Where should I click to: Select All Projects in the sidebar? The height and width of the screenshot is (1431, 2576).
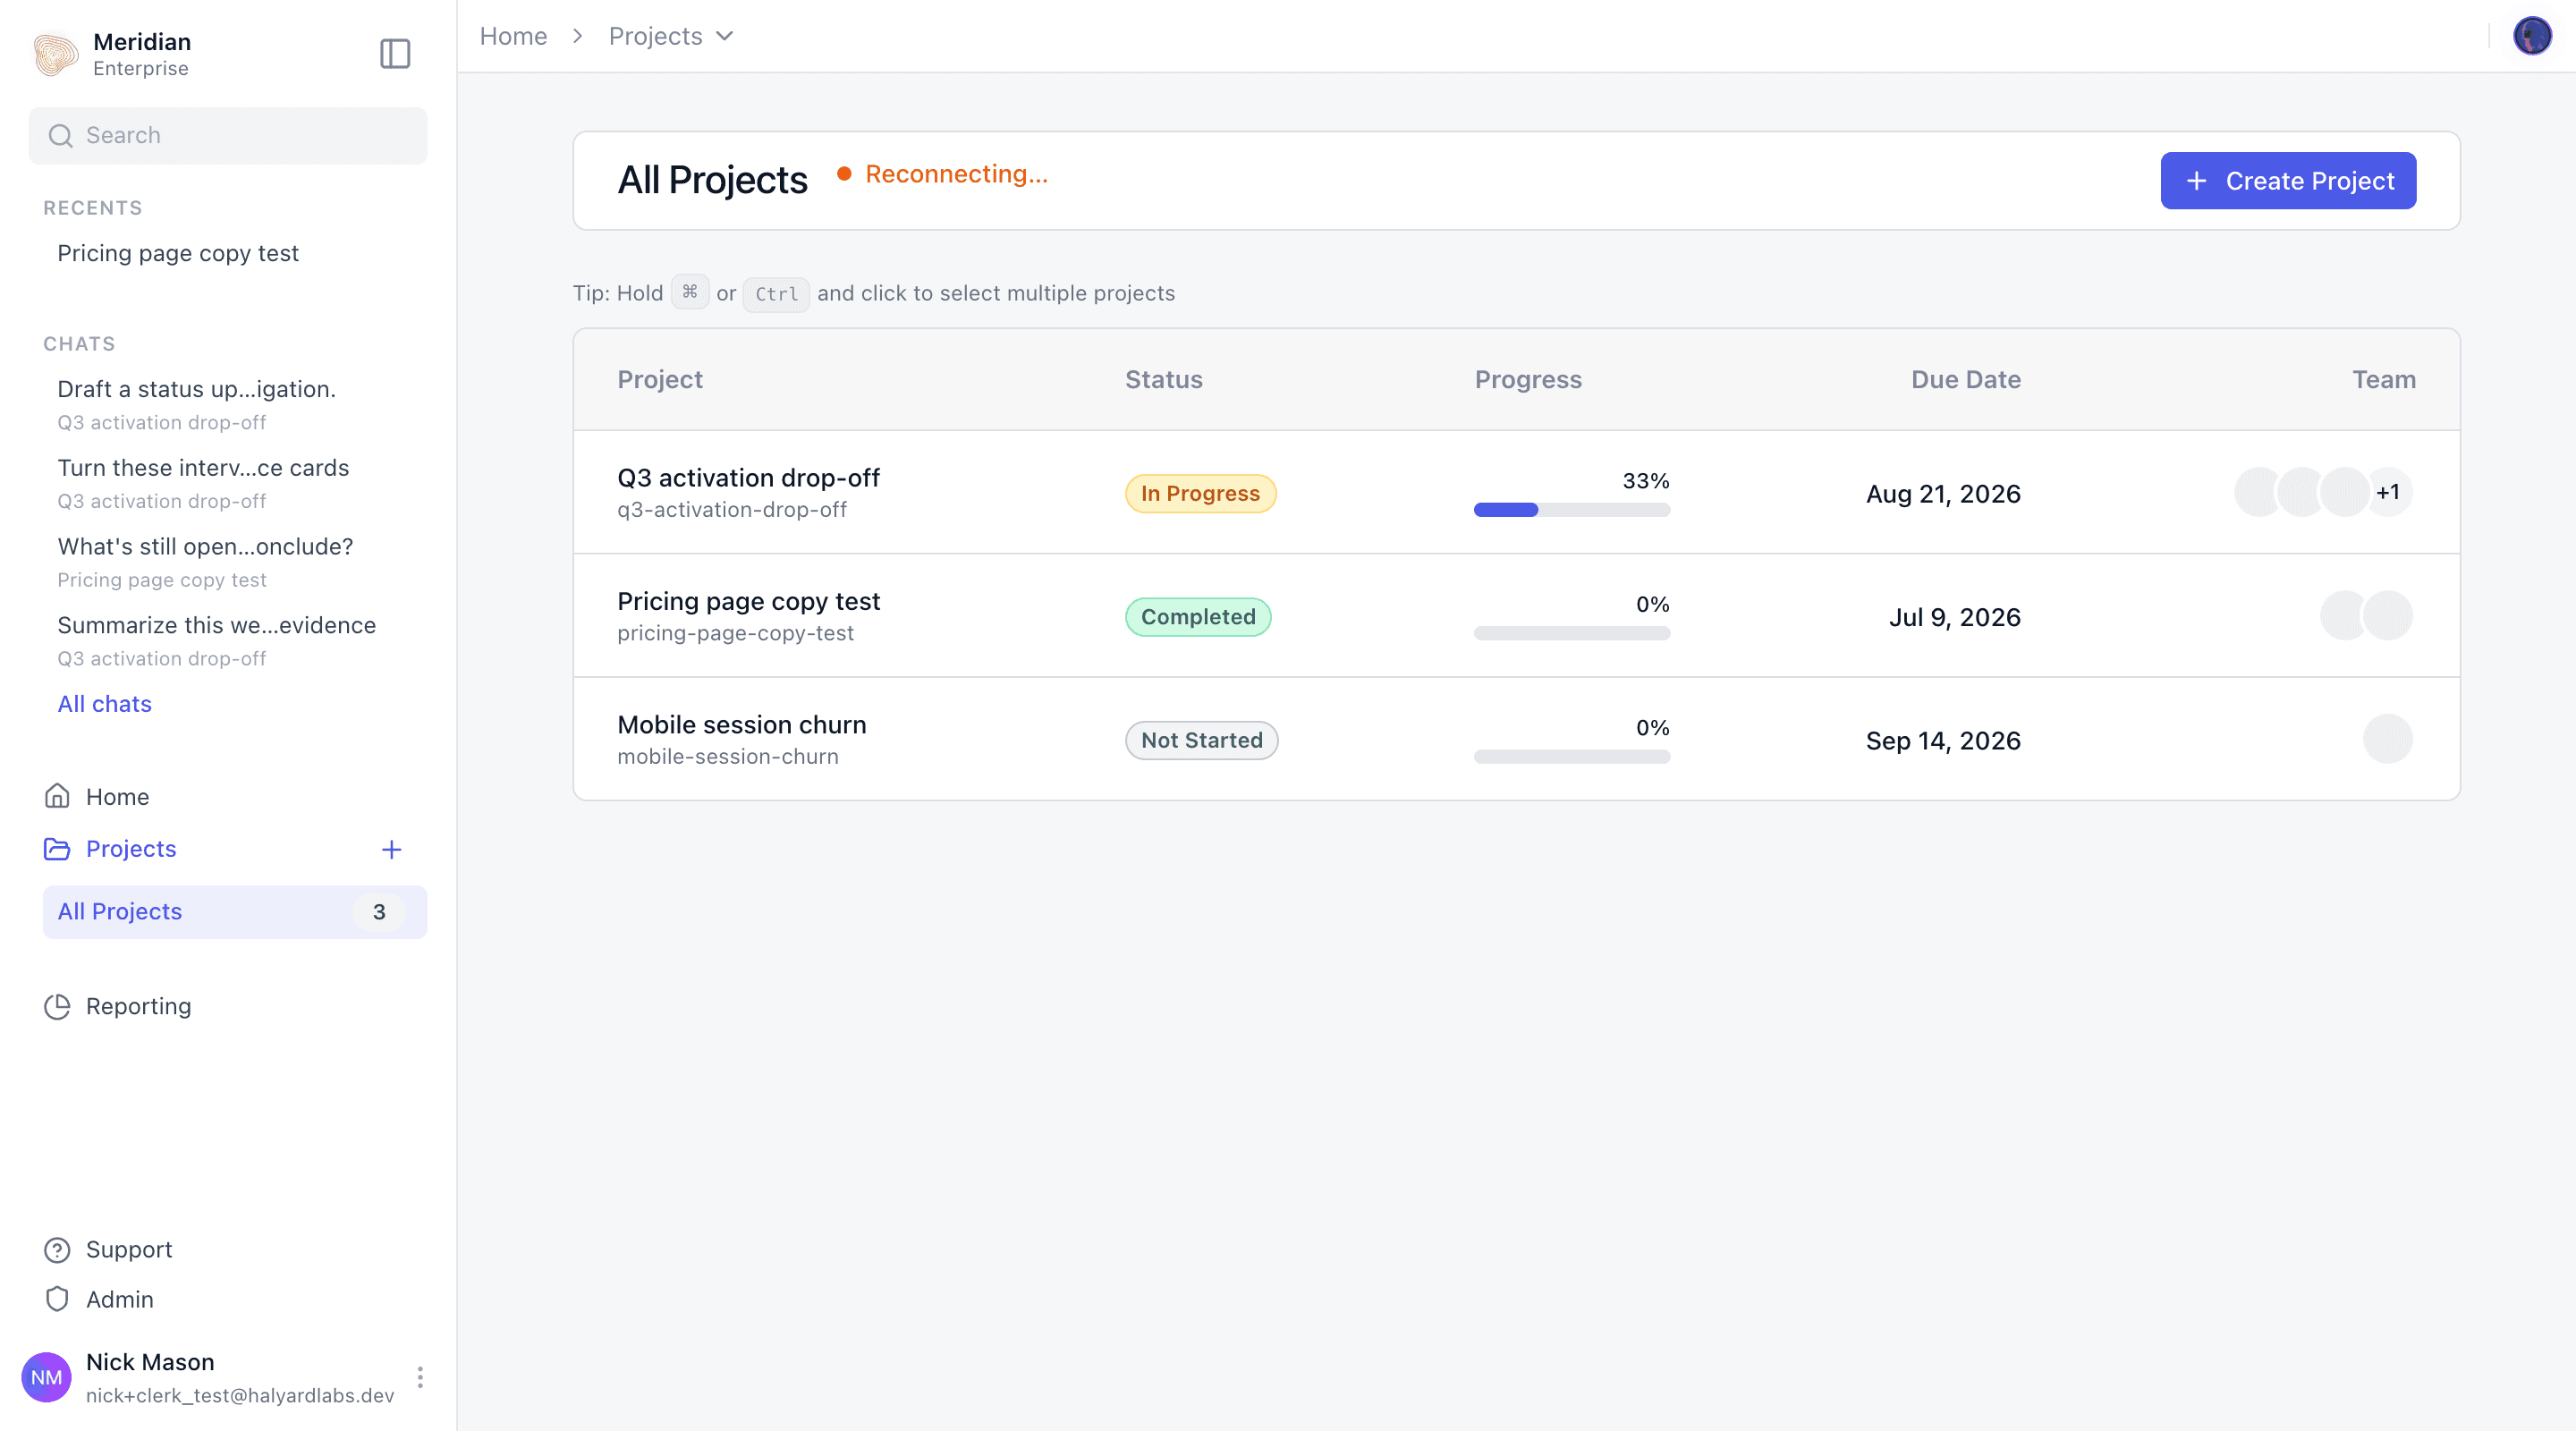click(234, 911)
